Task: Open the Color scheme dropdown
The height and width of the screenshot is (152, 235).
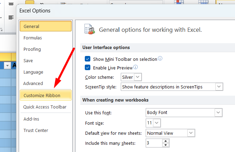Action: [138, 77]
